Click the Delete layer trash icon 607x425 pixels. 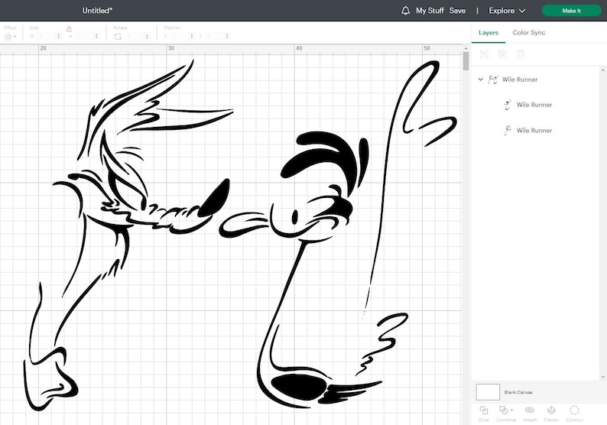pyautogui.click(x=521, y=54)
